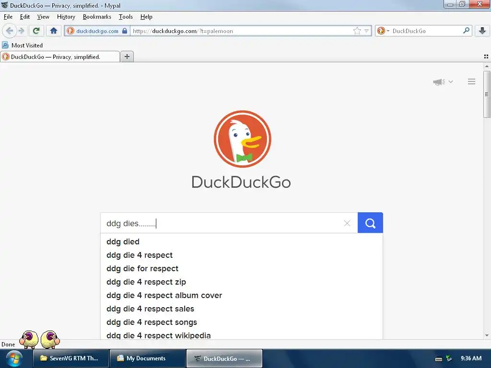Click the tab groups grid icon
Screen dimensions: 491x368
pos(486,57)
